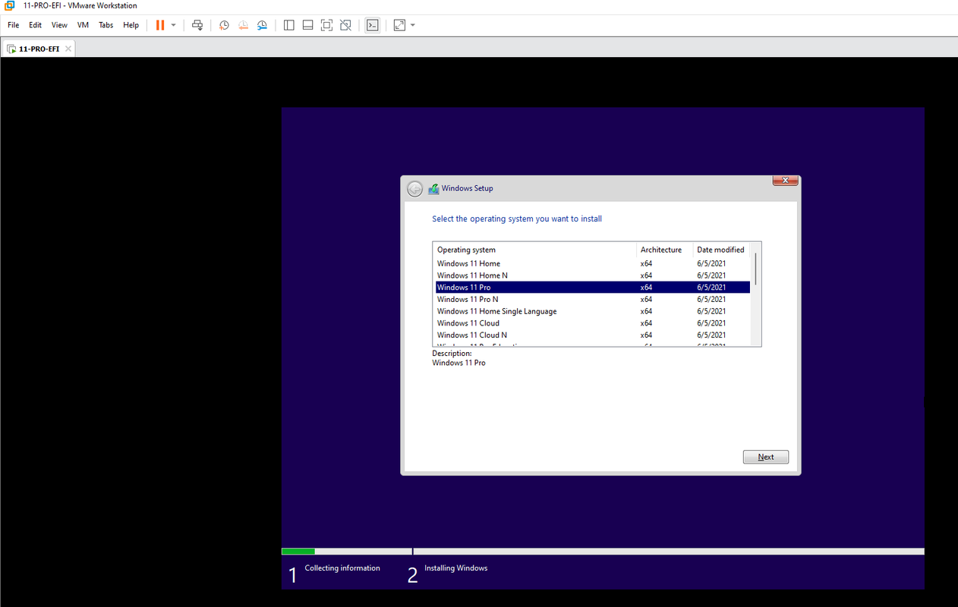Toggle the thumbnail bar icon
Screen dimensions: 958x607
pos(308,25)
